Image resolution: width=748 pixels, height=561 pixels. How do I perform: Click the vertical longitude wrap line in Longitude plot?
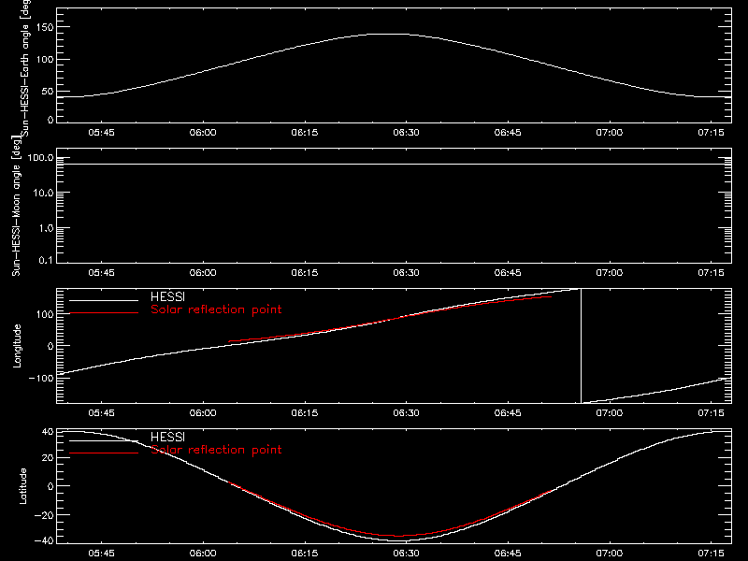(x=581, y=346)
